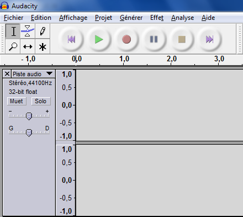Close the Piste audio track
243x217 pixels.
pyautogui.click(x=7, y=74)
